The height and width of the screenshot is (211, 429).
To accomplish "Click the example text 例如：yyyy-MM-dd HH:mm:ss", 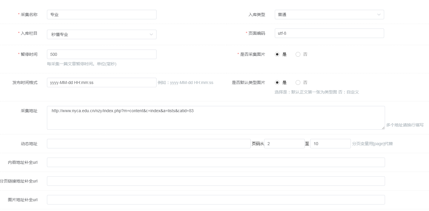I will click(x=185, y=83).
